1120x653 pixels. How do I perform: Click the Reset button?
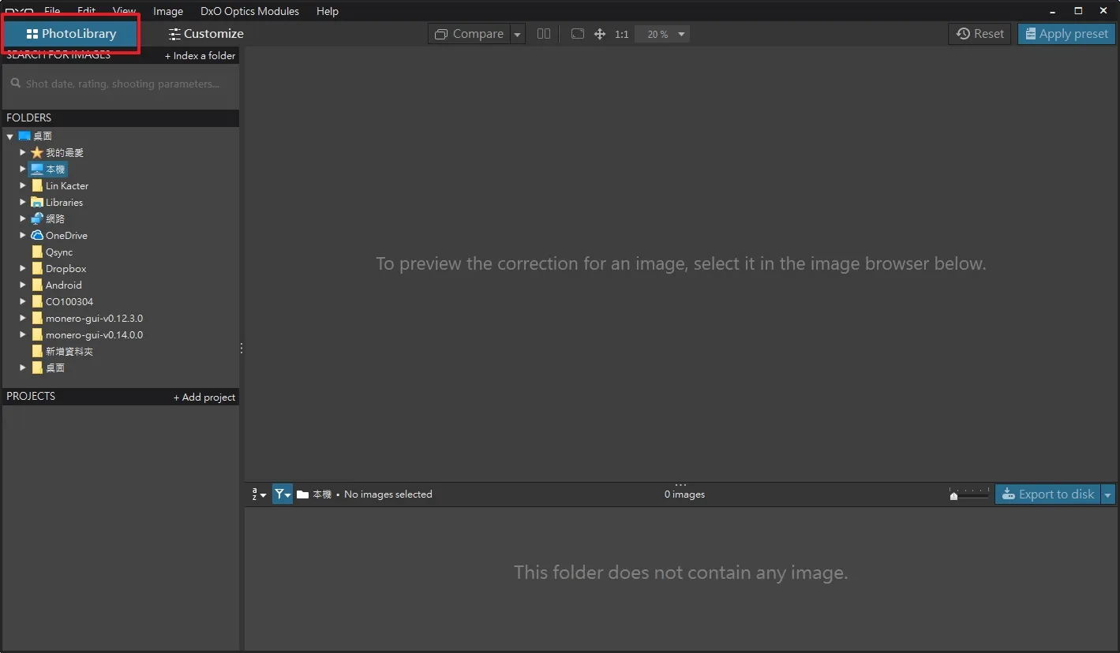(x=980, y=34)
